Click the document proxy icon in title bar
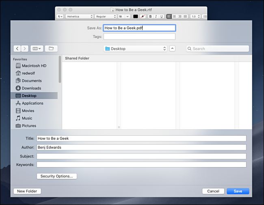This screenshot has width=264, height=205. pyautogui.click(x=112, y=10)
